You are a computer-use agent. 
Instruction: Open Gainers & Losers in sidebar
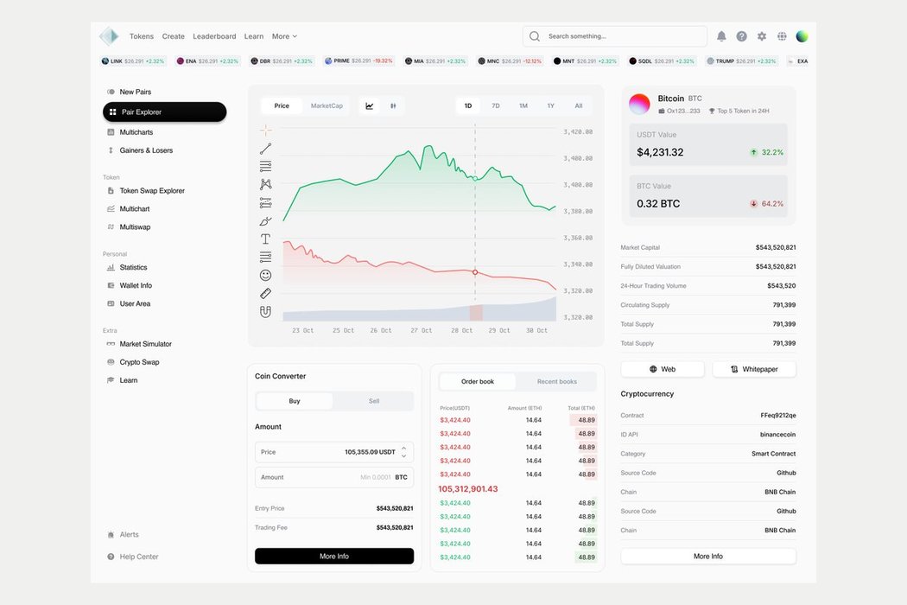tap(146, 150)
